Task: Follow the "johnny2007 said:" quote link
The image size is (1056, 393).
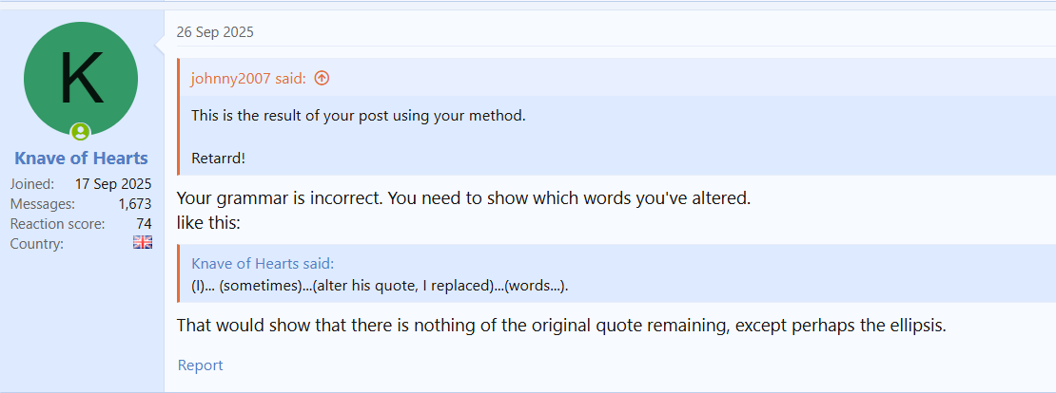Action: pyautogui.click(x=248, y=78)
